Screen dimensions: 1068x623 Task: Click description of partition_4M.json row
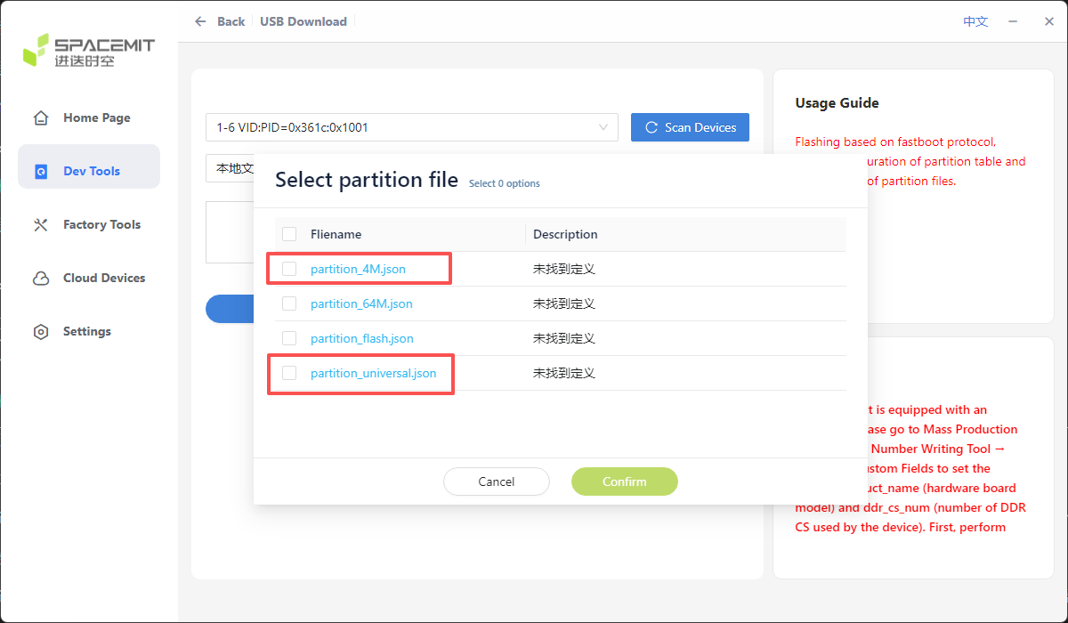click(x=564, y=269)
